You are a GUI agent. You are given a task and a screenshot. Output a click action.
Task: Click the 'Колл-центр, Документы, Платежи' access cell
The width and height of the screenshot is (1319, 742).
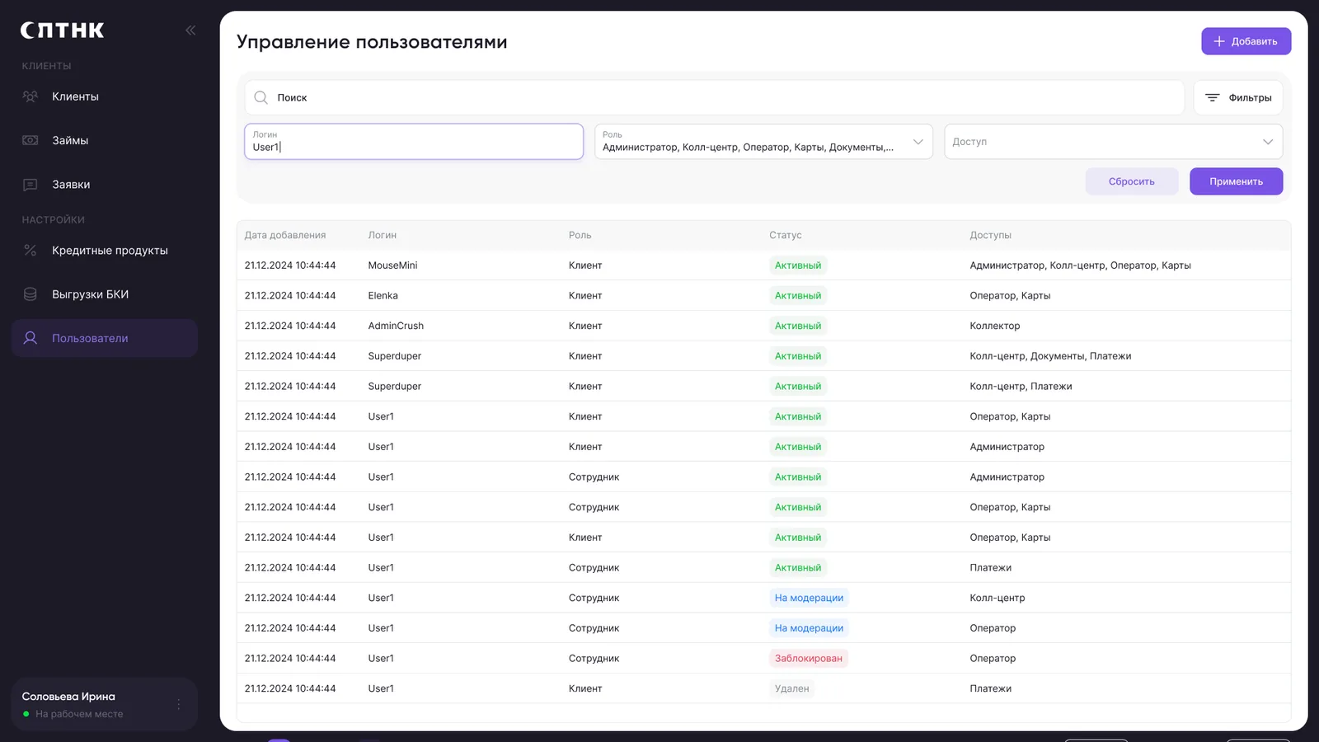(1050, 356)
